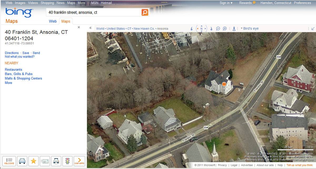Click the zoom in magnifier icon
Screen dimensions: 316x169
click(225, 28)
